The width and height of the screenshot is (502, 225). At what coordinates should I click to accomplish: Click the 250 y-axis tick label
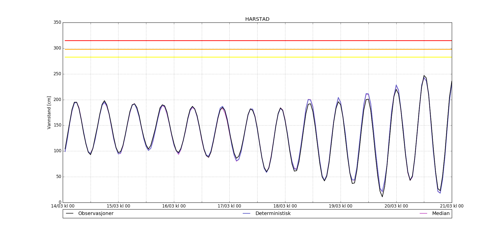tap(57, 74)
